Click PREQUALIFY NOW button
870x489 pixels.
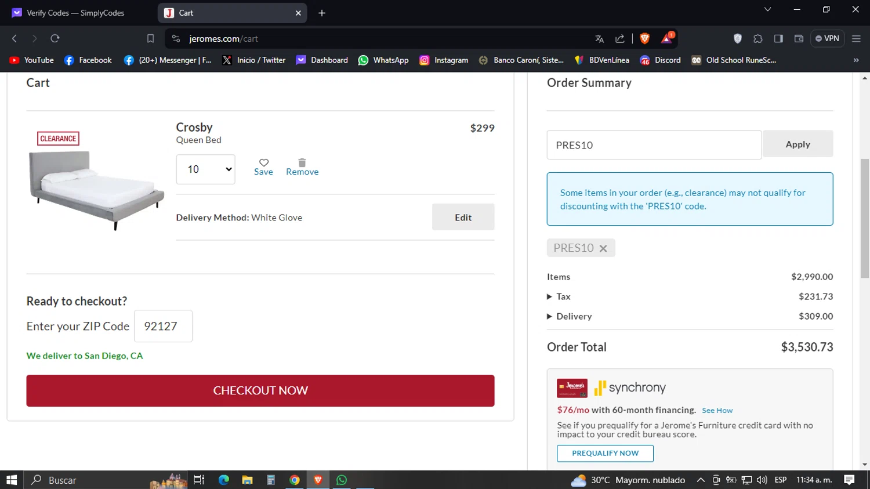[605, 453]
